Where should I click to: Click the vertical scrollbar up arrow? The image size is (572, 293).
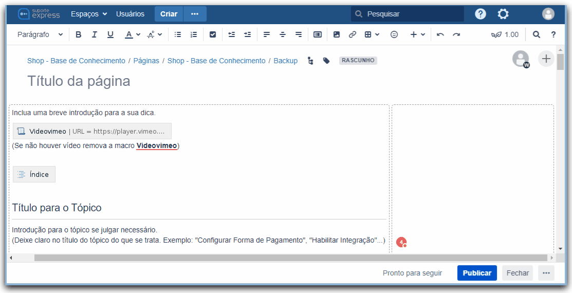(560, 49)
